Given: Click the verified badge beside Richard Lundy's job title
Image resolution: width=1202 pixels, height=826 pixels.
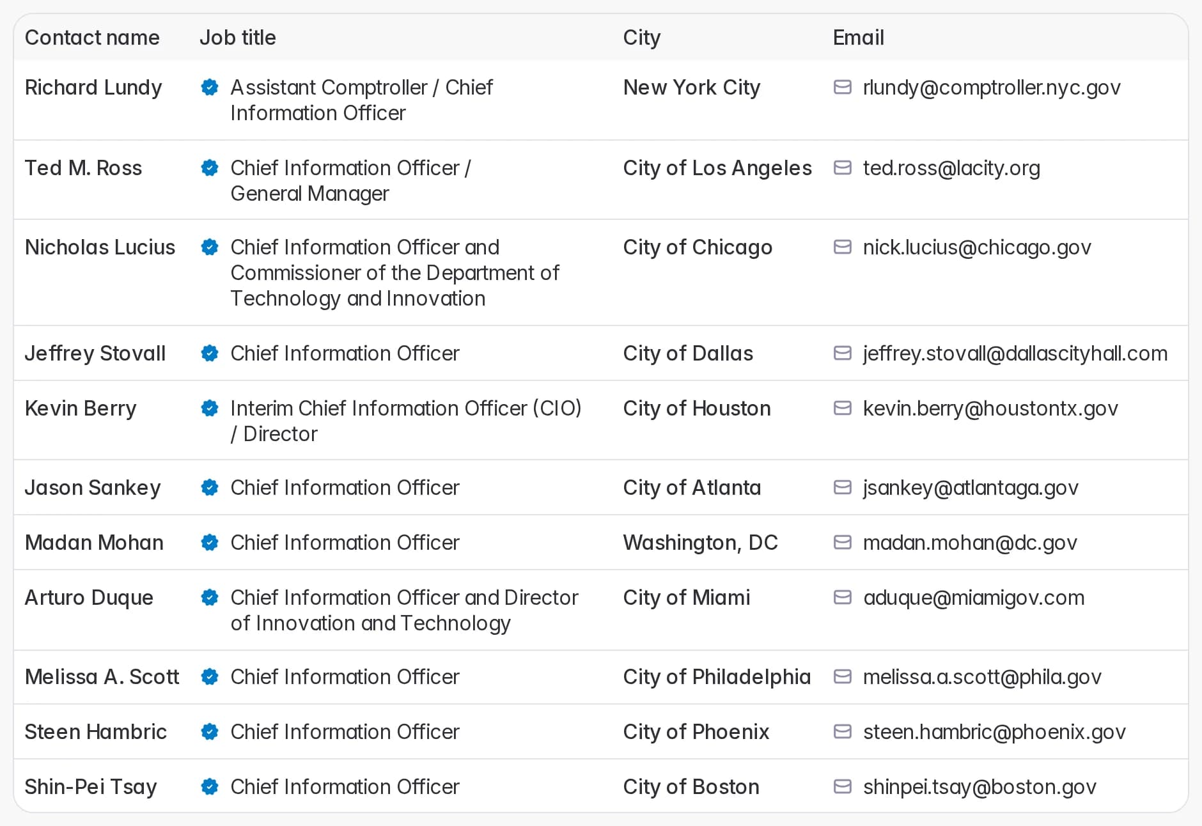Looking at the screenshot, I should click(210, 87).
